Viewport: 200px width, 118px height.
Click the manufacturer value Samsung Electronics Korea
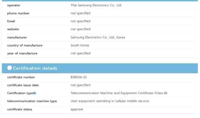pos(98,37)
